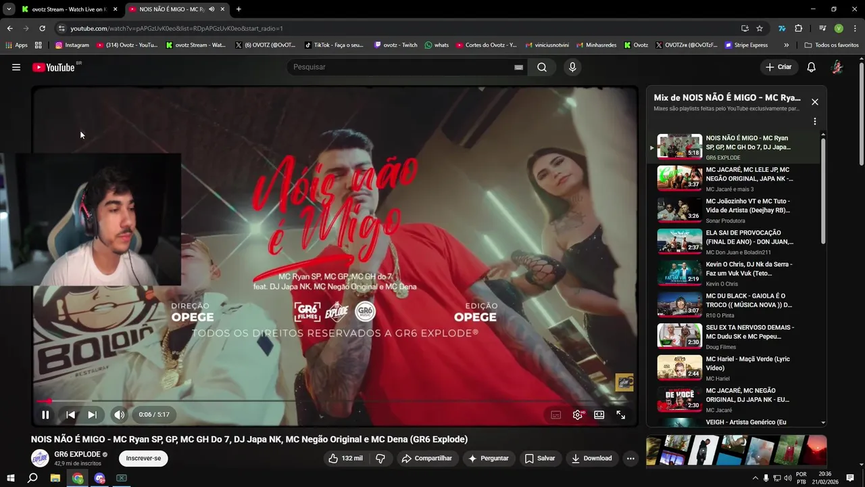Save video with Salvar button

540,458
